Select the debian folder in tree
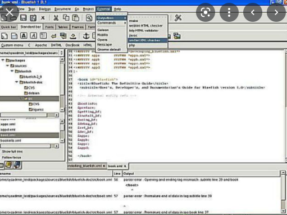Screen dimensions: 287x215 32,93
